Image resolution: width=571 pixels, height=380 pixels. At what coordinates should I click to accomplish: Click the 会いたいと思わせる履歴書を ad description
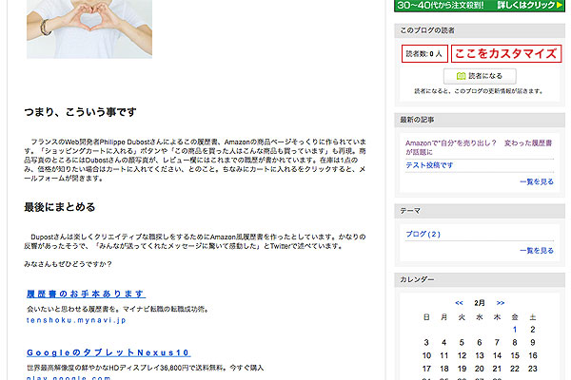[118, 309]
